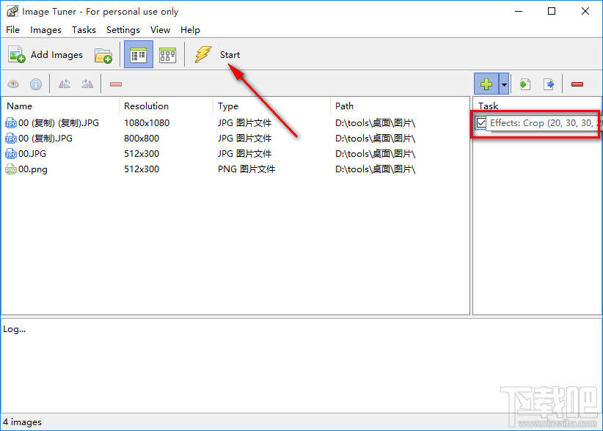This screenshot has width=603, height=431.
Task: Click the Add Images text label
Action: [56, 55]
